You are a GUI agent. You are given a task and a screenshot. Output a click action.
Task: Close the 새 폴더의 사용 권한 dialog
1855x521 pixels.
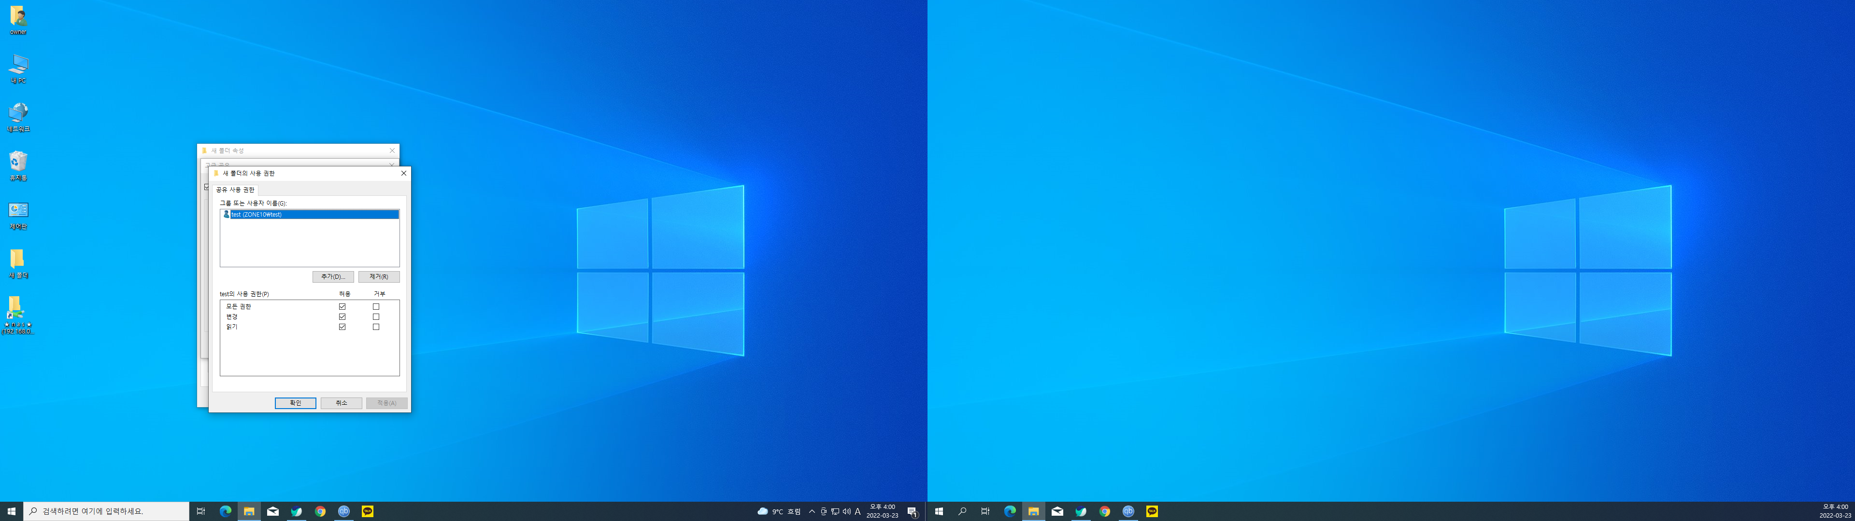point(403,174)
